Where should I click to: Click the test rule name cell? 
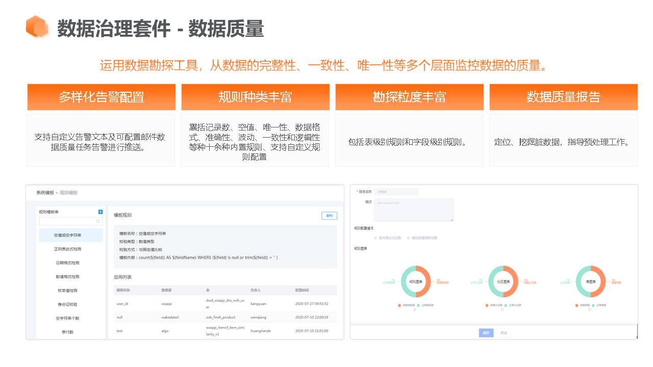point(119,331)
